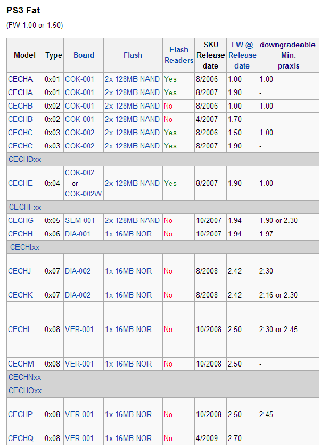The image size is (321, 446).
Task: Click the downgradeable Min. praxis header
Action: pos(287,55)
